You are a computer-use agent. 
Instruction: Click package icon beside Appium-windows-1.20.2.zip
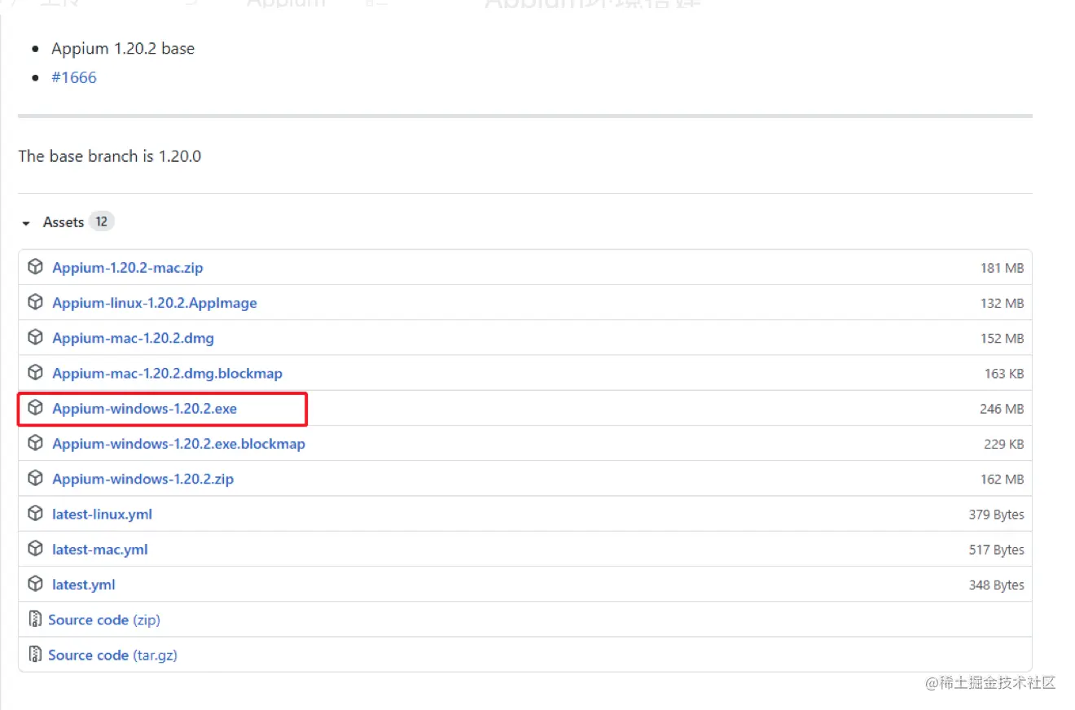(x=35, y=478)
